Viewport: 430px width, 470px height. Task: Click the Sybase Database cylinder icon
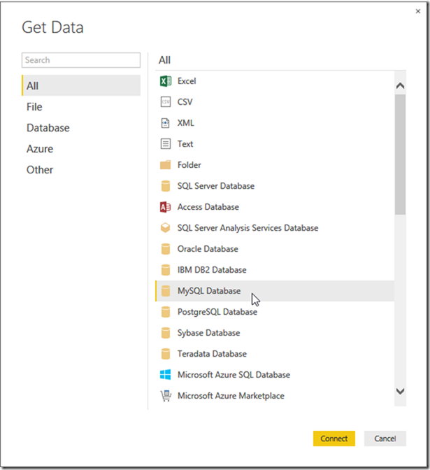[166, 333]
